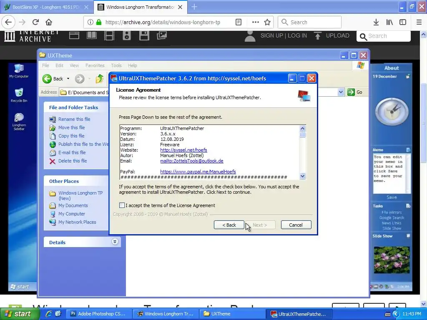Open Internet Archive video film icon
Screen dimensions: 427x320
click(x=109, y=36)
